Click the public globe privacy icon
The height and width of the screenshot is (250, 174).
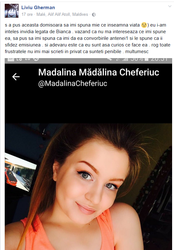pos(94,15)
